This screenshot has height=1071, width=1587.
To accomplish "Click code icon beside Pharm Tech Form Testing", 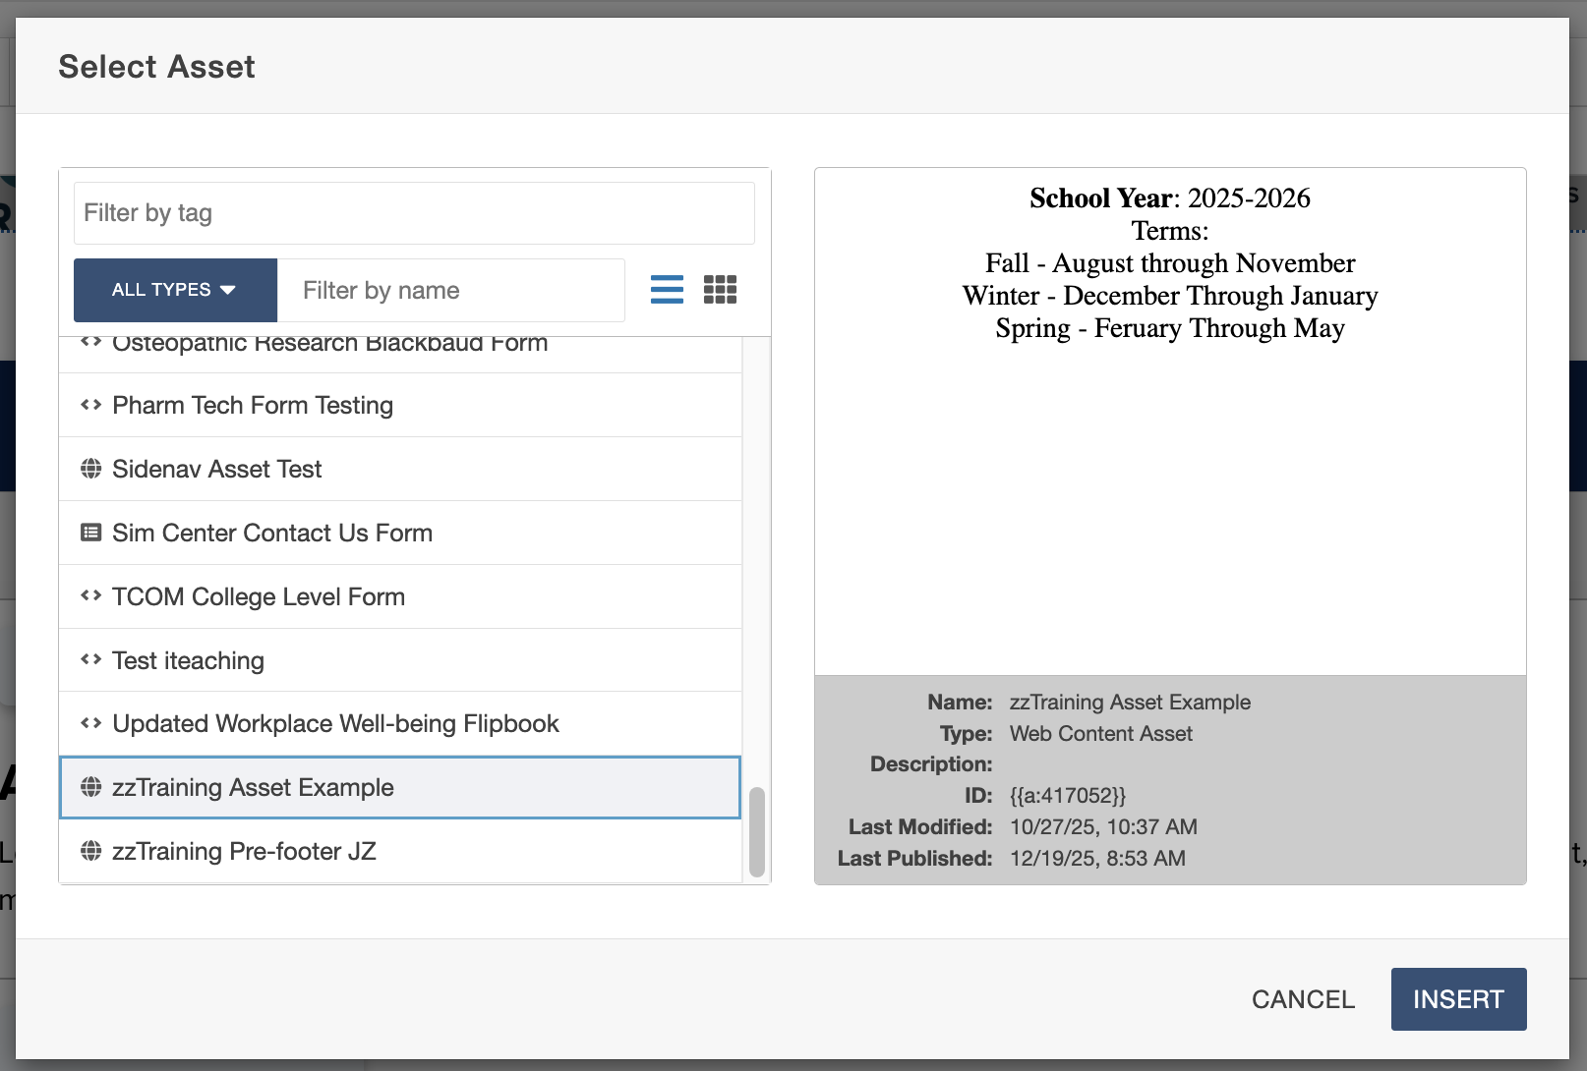I will coord(90,405).
